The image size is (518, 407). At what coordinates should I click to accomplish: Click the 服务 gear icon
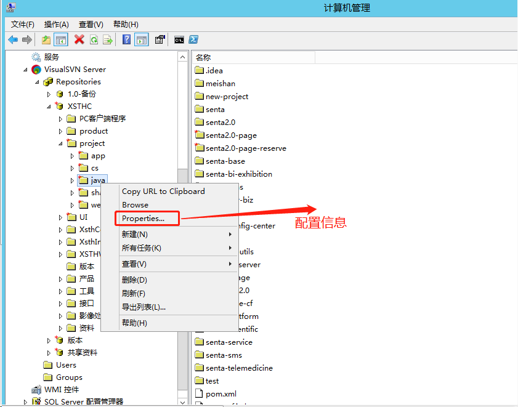[x=36, y=57]
